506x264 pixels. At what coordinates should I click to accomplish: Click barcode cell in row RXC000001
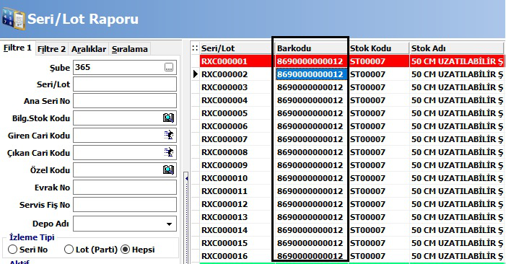(x=311, y=61)
